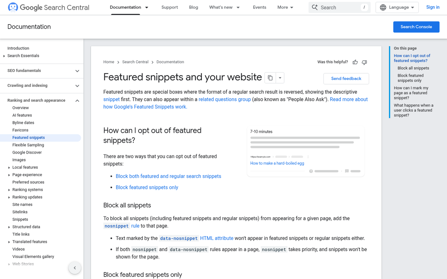Click Home in the breadcrumb trail

[x=108, y=62]
